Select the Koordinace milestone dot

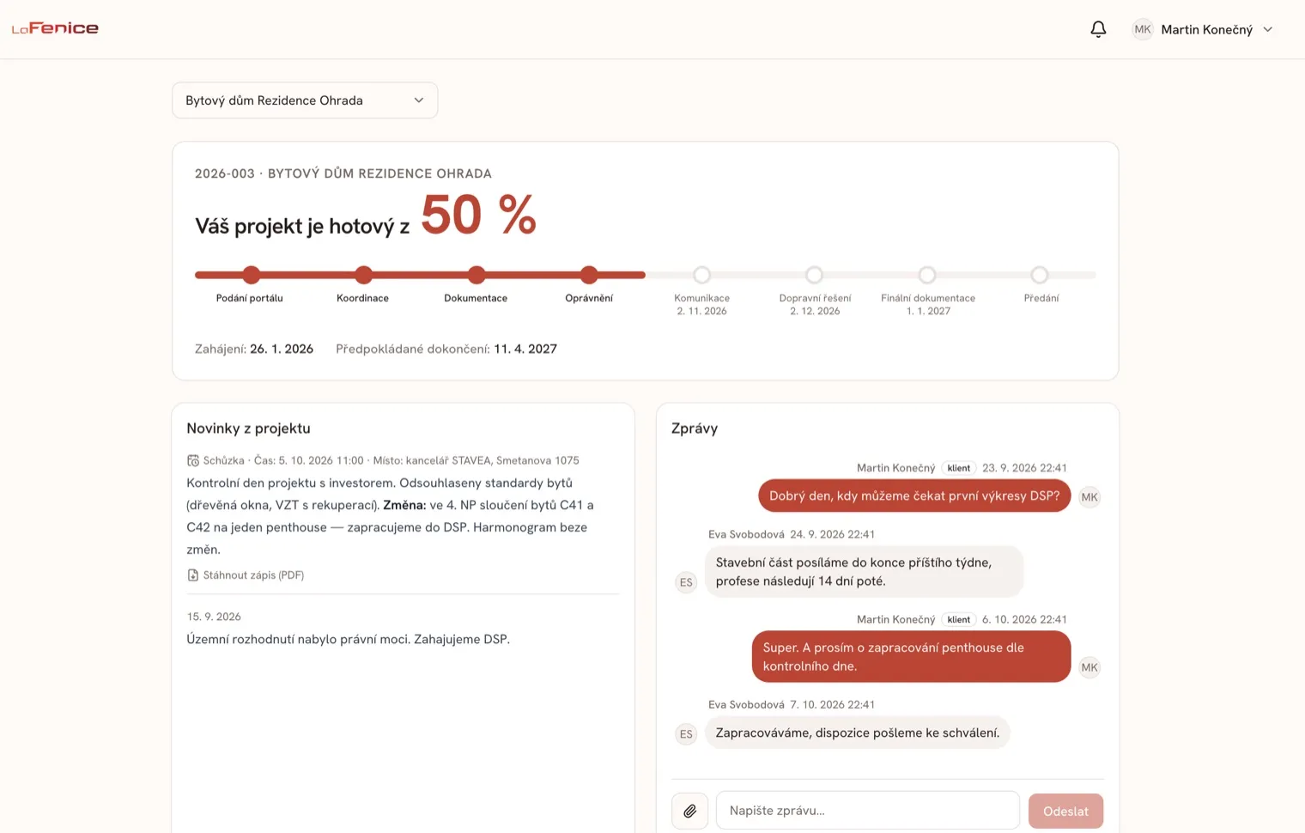(x=364, y=275)
